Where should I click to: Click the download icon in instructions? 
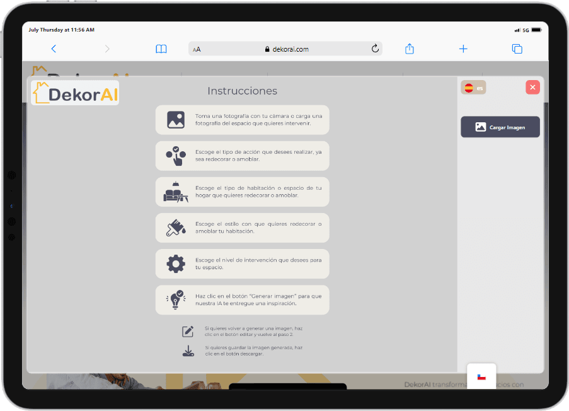coord(188,351)
